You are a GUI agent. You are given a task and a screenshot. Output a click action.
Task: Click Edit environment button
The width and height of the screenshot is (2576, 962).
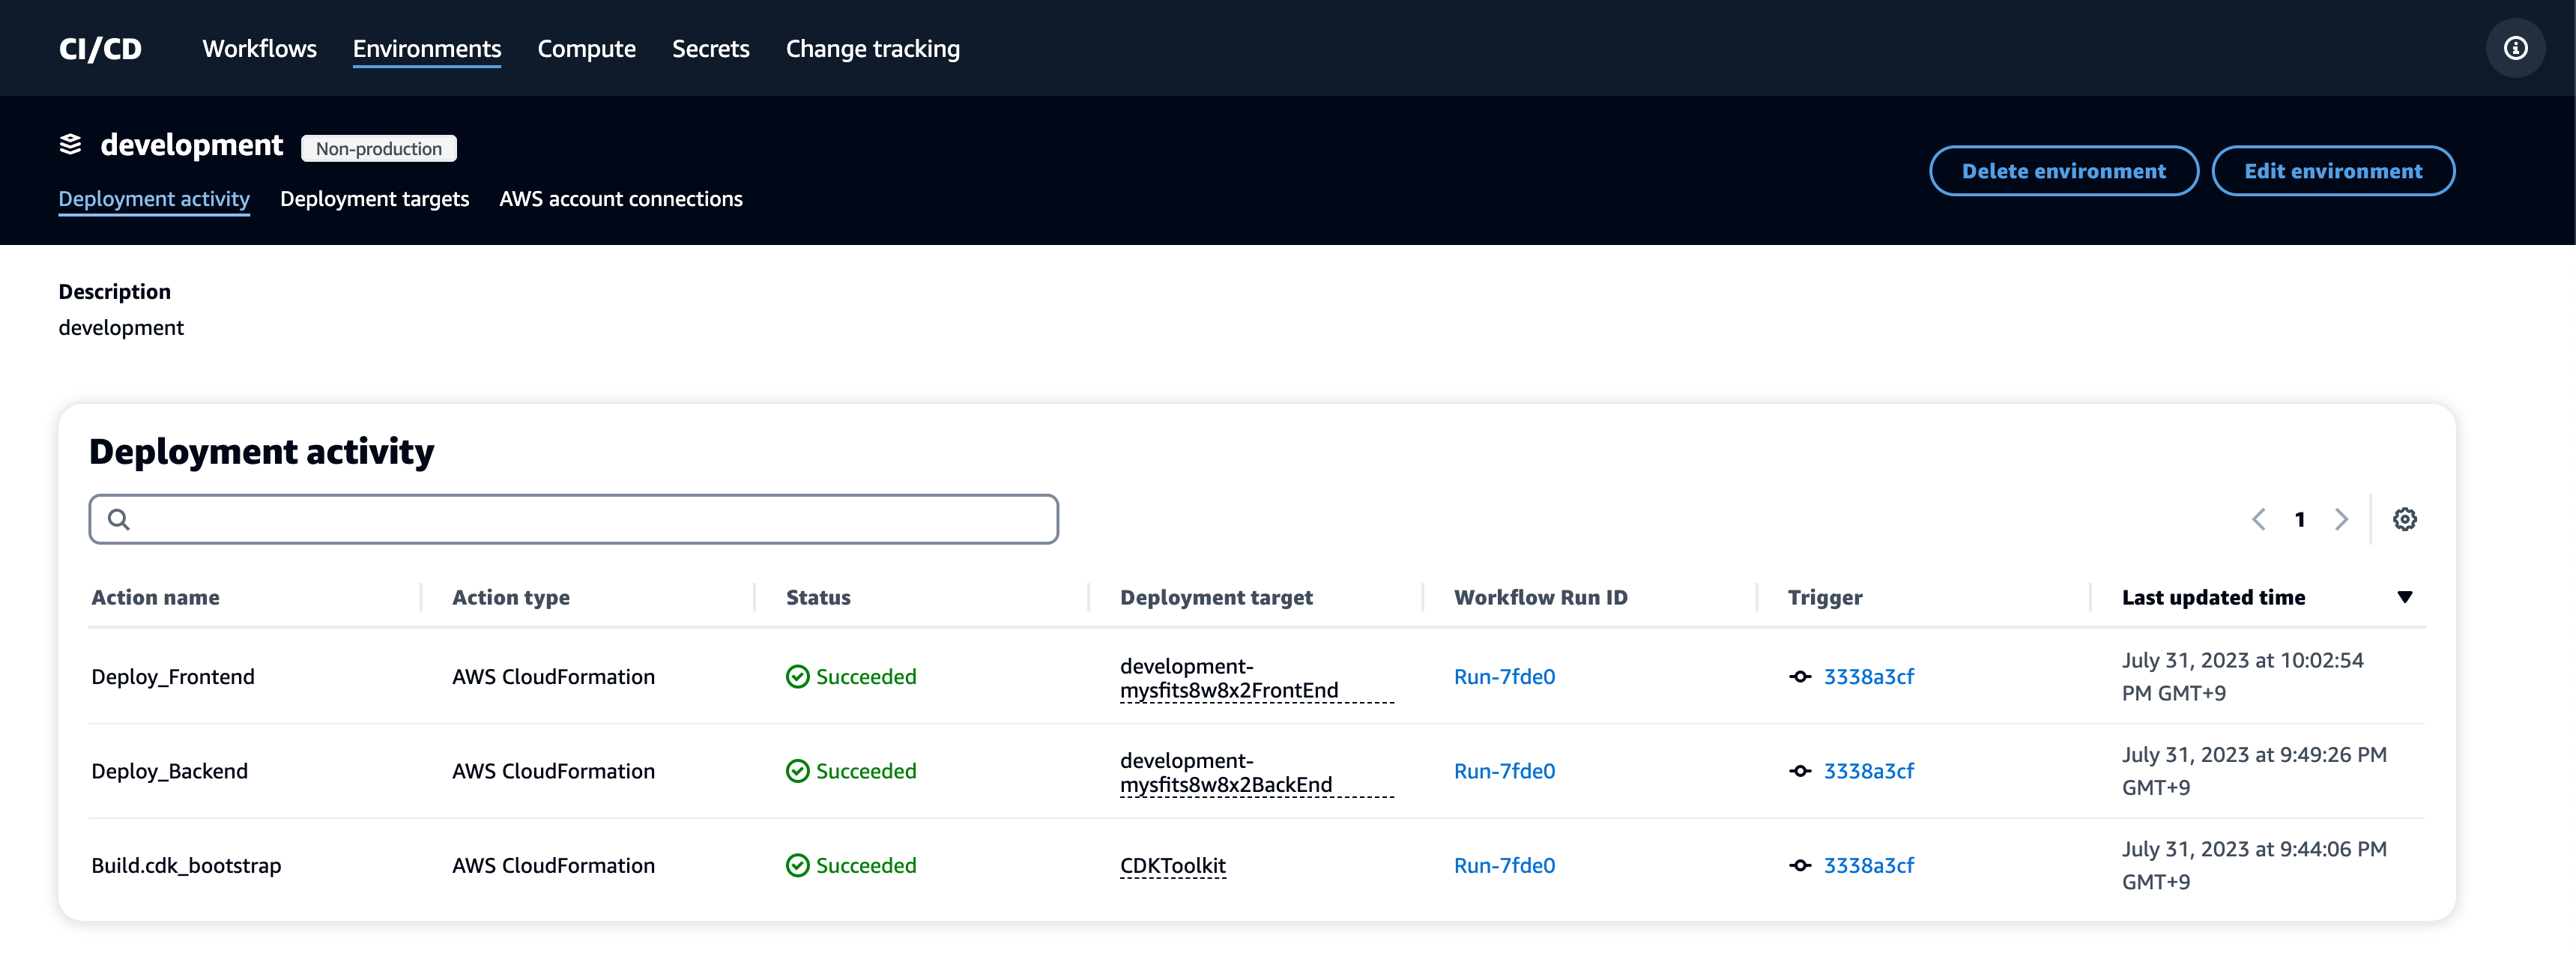click(x=2332, y=171)
